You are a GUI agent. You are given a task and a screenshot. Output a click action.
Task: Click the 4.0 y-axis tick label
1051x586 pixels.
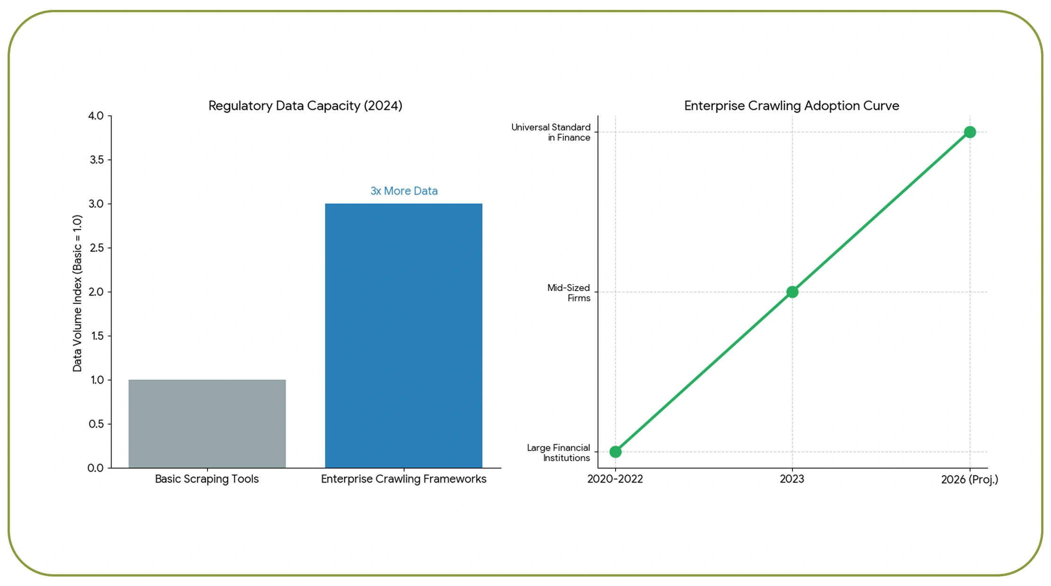coord(96,116)
